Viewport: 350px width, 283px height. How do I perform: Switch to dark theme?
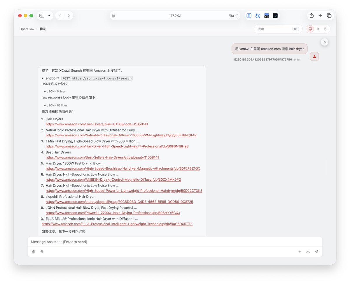pyautogui.click(x=326, y=29)
